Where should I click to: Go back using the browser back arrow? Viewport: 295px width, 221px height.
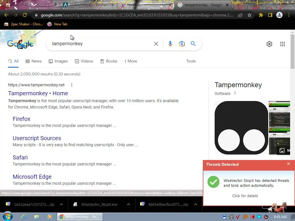coord(6,15)
